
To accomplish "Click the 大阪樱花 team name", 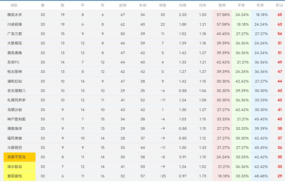I will coord(15,43).
